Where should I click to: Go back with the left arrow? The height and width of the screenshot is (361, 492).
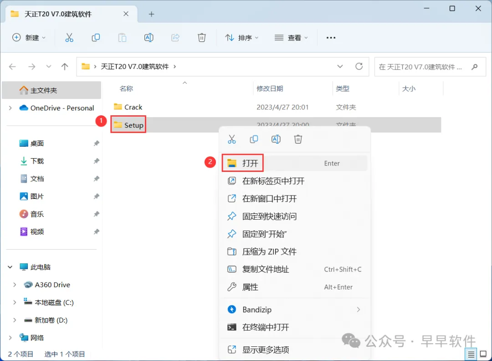coord(13,67)
